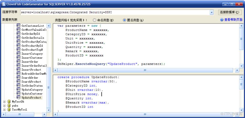This screenshot has width=245, height=118.
Task: Click the icon beside SetOrderStatus
Action: click(x=18, y=86)
